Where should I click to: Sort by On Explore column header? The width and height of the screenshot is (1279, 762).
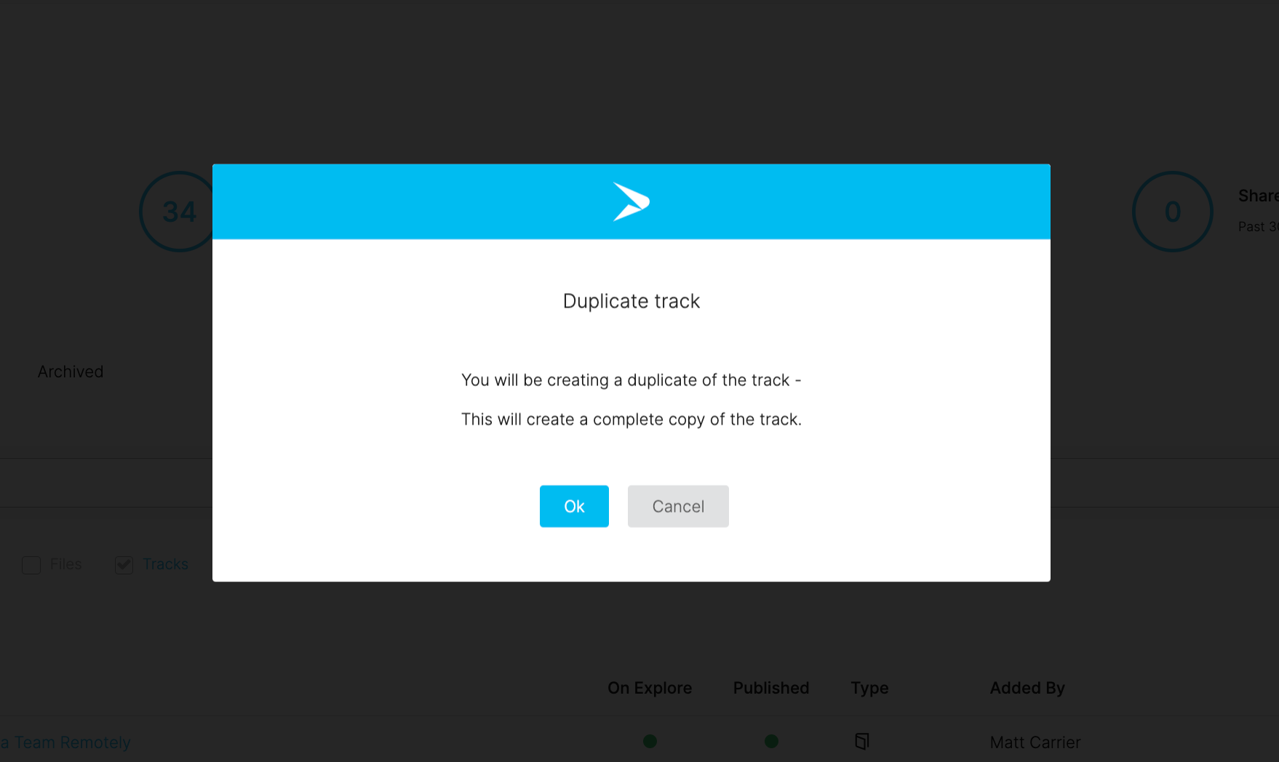tap(650, 688)
